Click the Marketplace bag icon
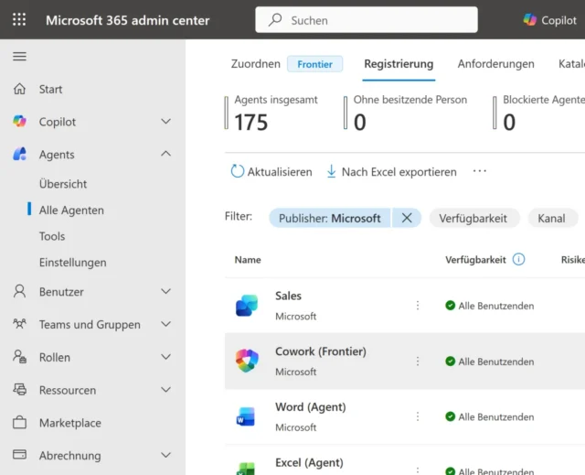 point(19,422)
